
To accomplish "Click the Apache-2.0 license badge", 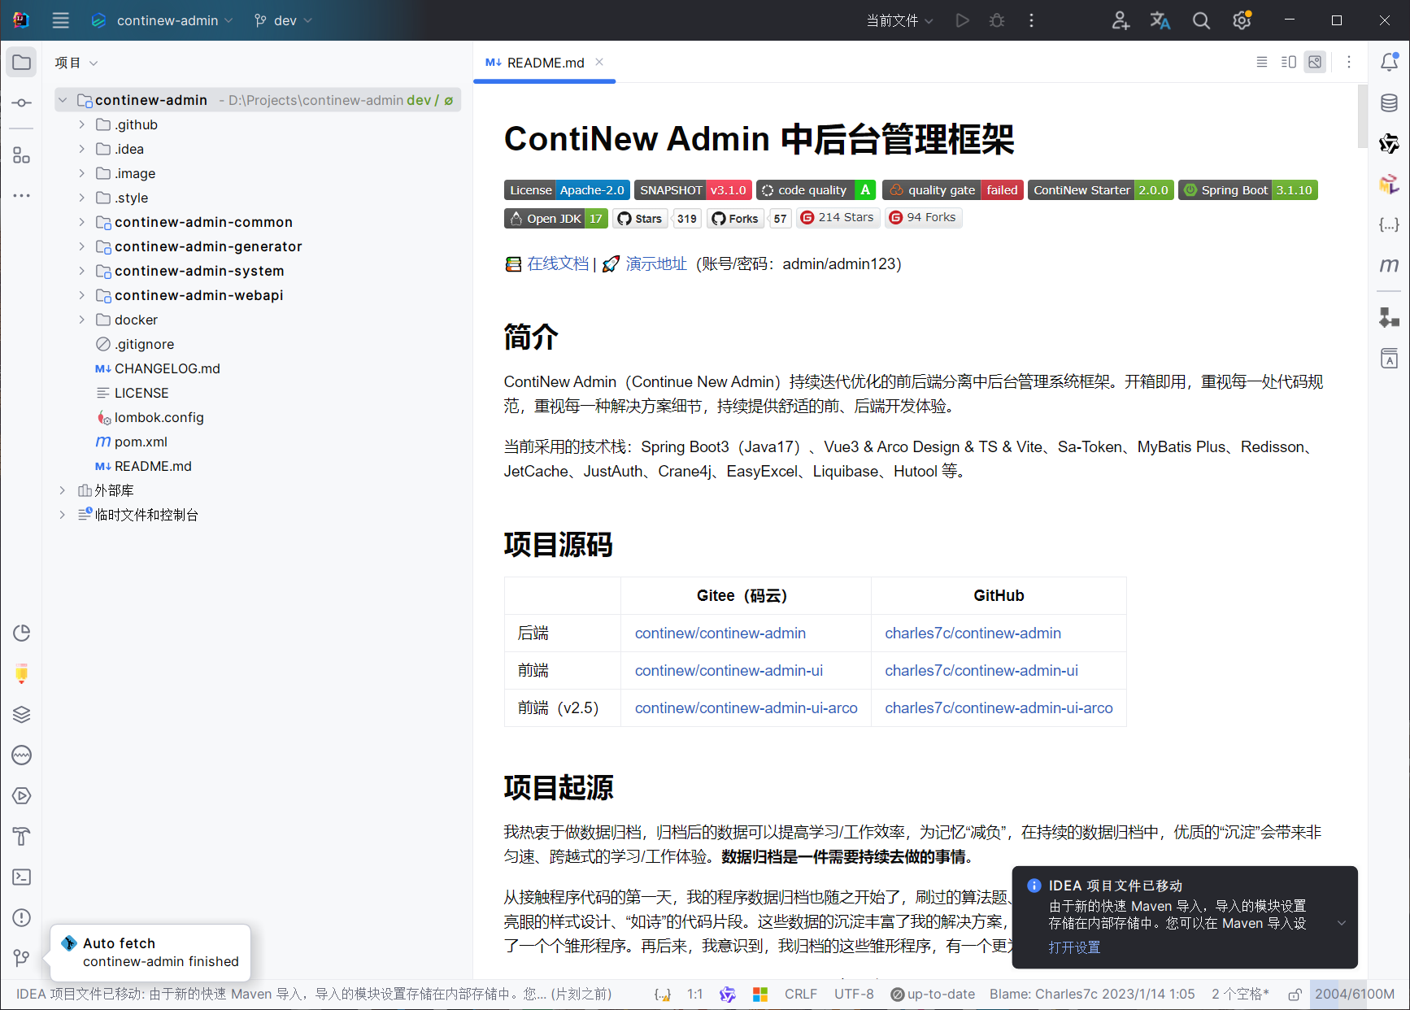I will pyautogui.click(x=567, y=189).
